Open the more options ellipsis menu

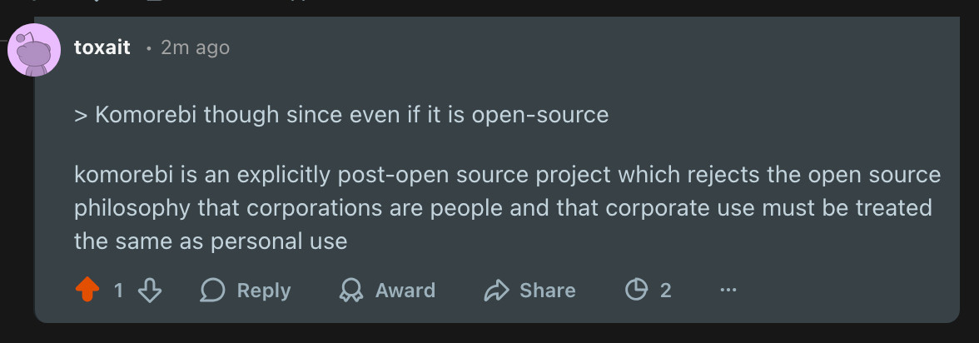coord(728,291)
